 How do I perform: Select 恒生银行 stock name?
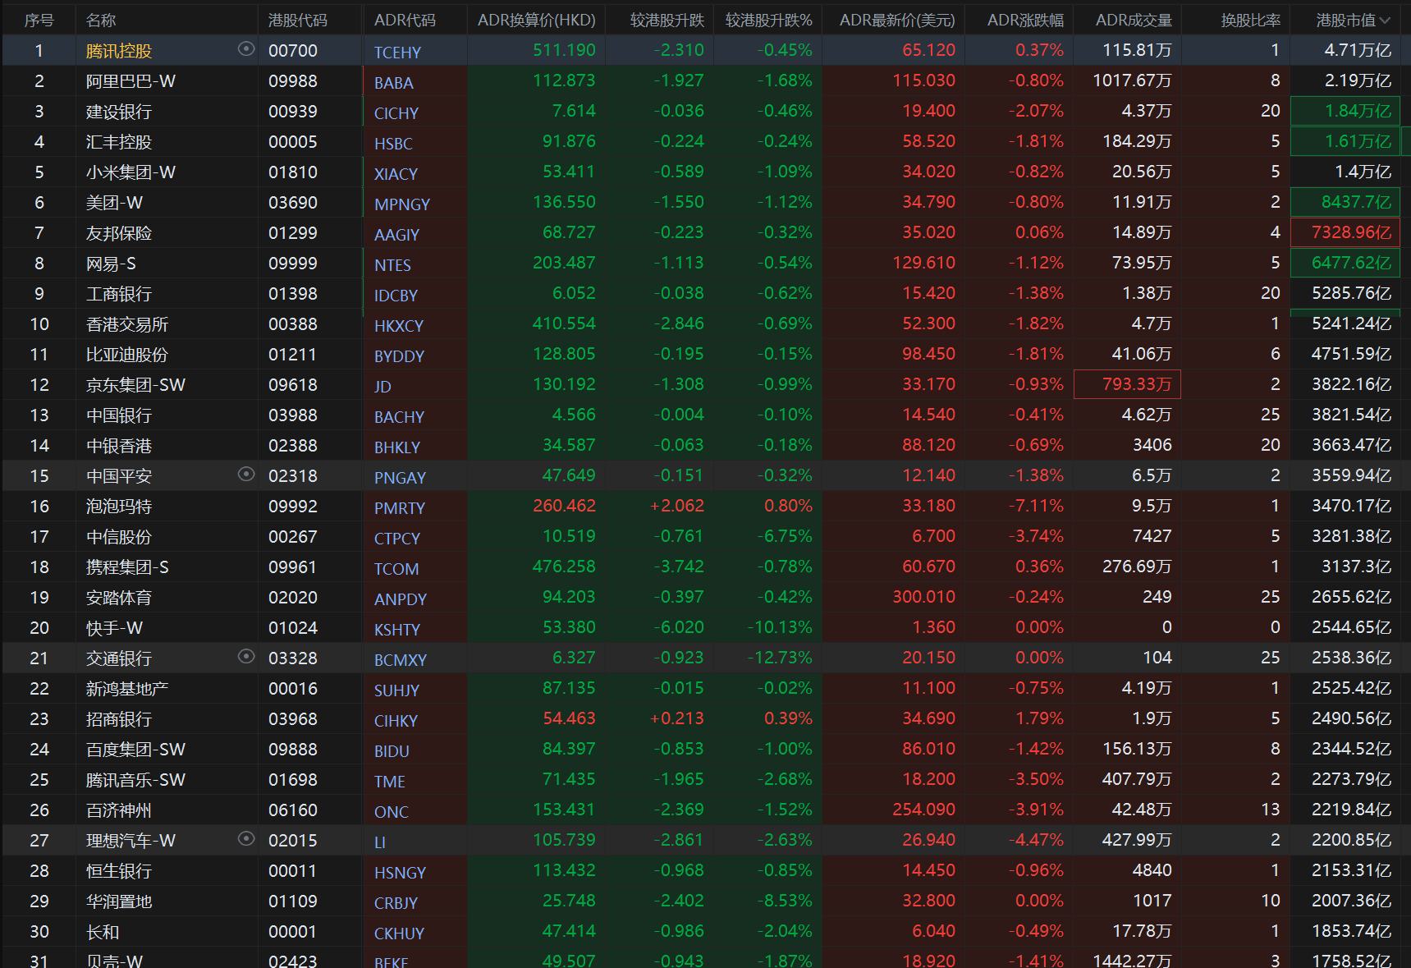pos(119,871)
